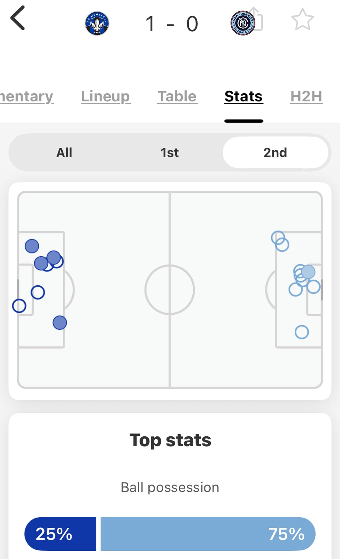Tap the 75% possession bar
Viewport: 340px width, 559px height.
pos(208,534)
